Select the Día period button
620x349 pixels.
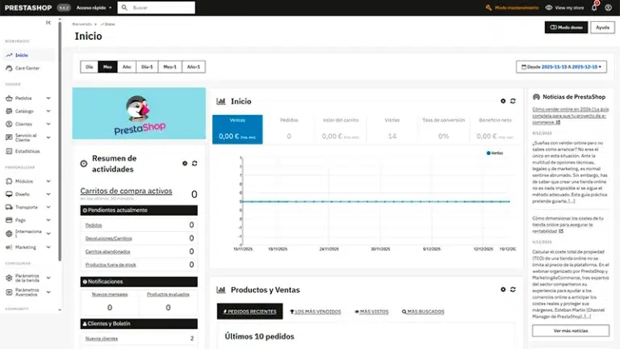point(90,67)
